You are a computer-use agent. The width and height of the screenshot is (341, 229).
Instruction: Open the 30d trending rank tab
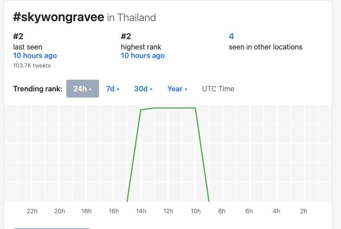point(143,89)
